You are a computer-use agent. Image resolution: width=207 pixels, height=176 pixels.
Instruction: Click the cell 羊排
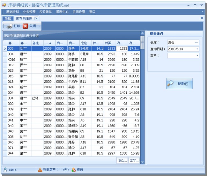click(x=73, y=87)
